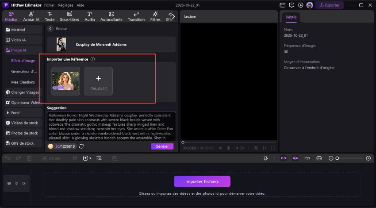Click the timeline zoom slider handle
The height and width of the screenshot is (208, 376).
point(337,158)
